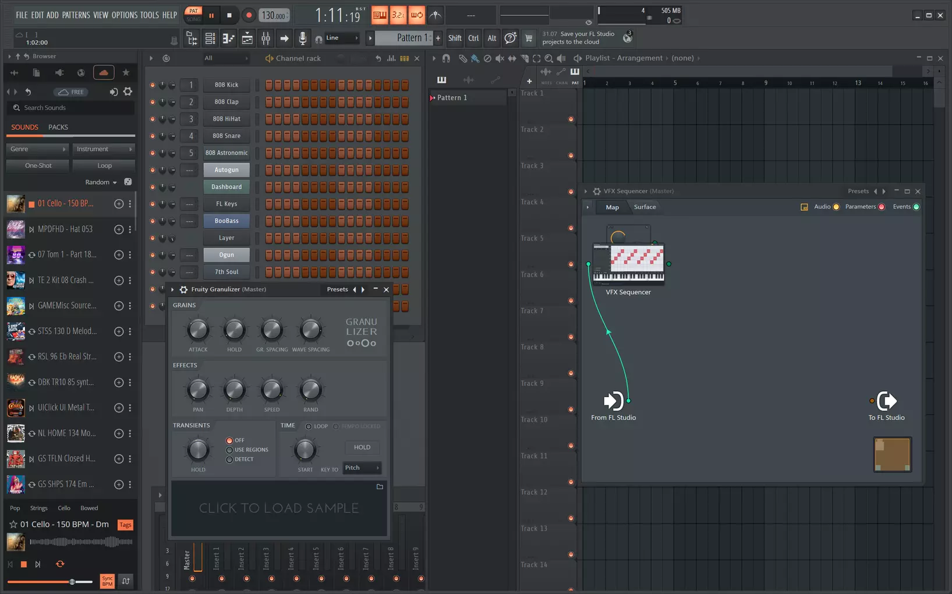This screenshot has height=594, width=952.
Task: Click the repeat icon in the sound preview
Action: [x=60, y=564]
